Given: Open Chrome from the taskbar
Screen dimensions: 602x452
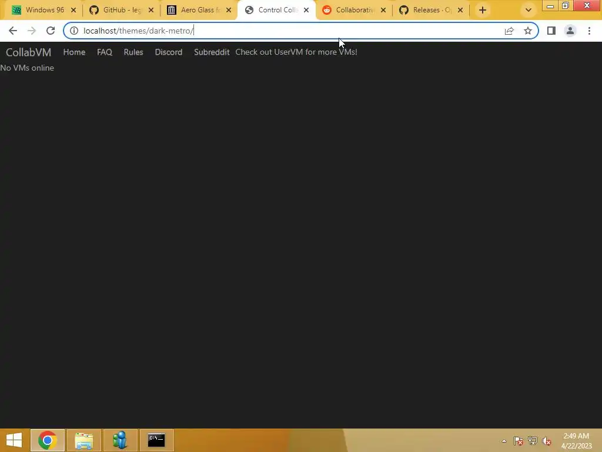Looking at the screenshot, I should tap(48, 440).
